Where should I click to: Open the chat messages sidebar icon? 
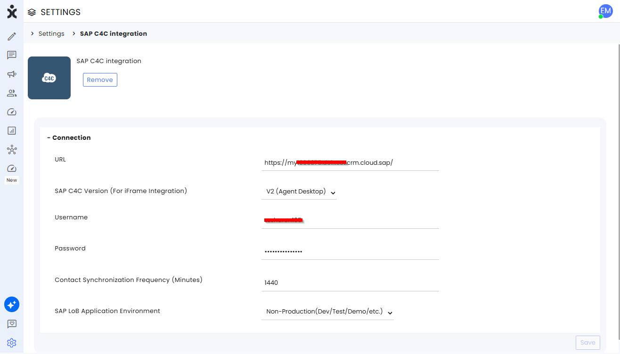[x=12, y=55]
